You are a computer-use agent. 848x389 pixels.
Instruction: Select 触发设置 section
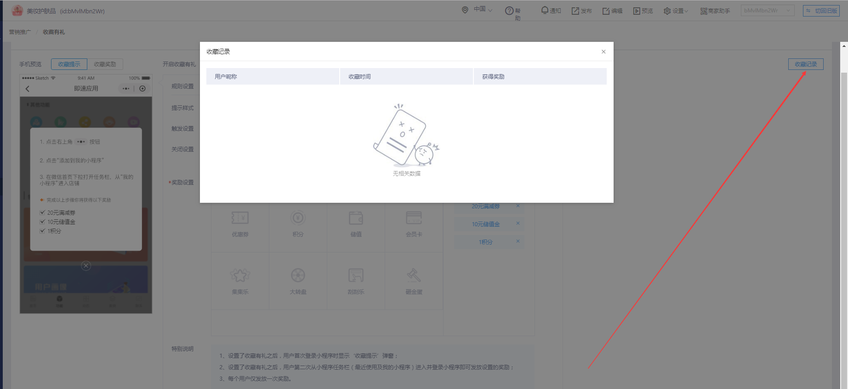tap(182, 129)
